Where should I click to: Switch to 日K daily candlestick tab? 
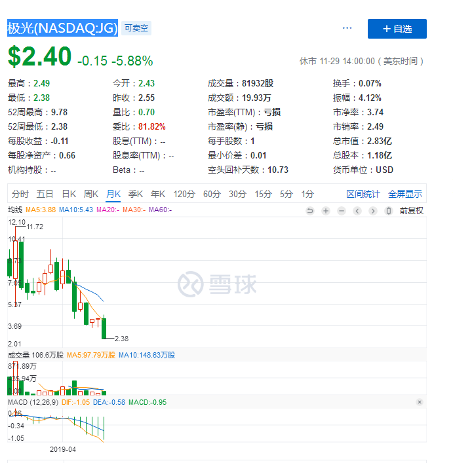(69, 194)
